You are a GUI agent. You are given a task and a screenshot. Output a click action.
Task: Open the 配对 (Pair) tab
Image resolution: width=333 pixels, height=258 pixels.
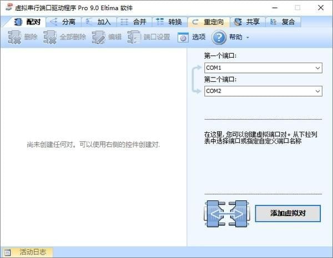click(x=27, y=22)
